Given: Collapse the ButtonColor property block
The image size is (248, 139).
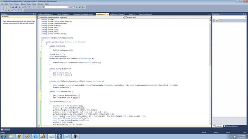Looking at the screenshot, I should click(41, 92).
